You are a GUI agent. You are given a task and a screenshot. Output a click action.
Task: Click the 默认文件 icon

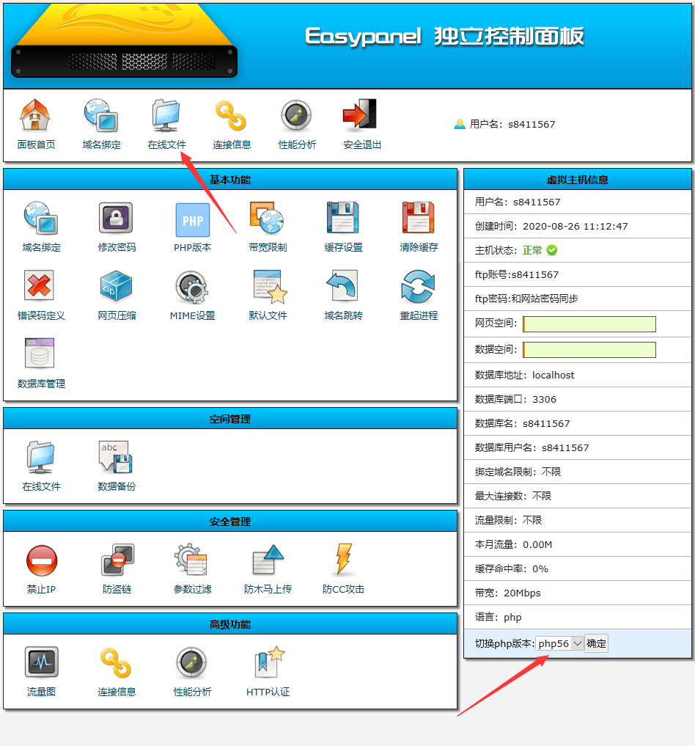270,286
